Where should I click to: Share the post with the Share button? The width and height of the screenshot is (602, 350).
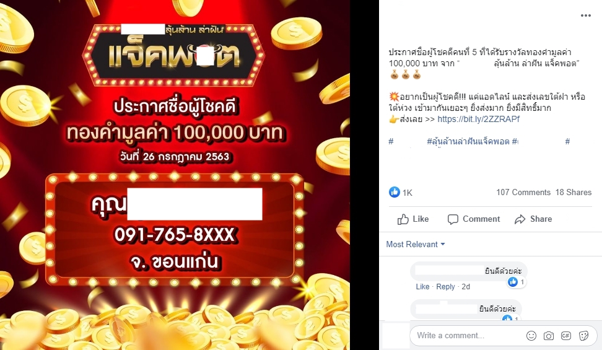tap(533, 219)
